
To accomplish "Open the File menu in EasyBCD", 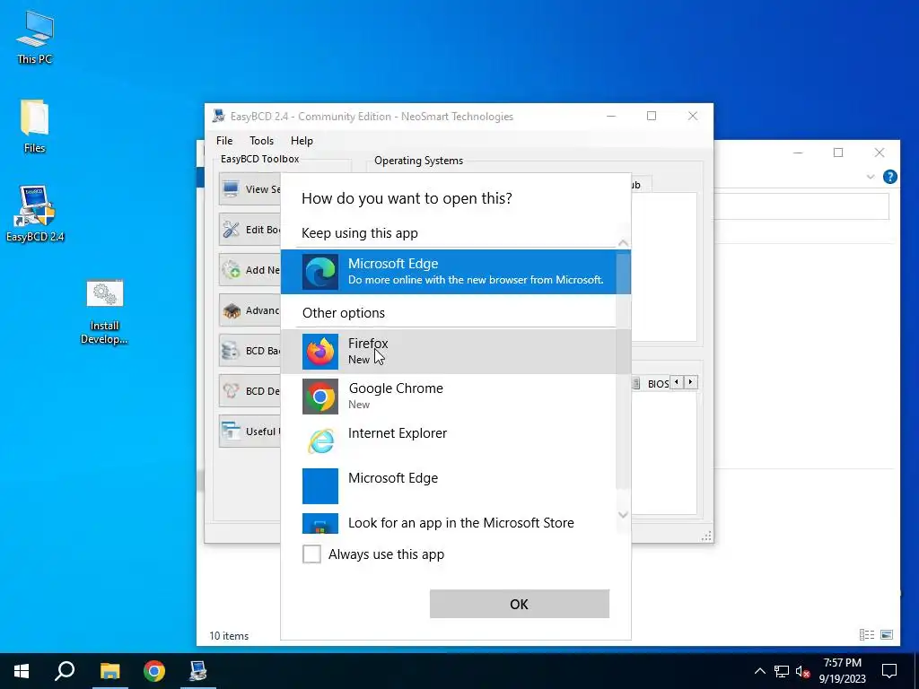I will click(x=224, y=141).
